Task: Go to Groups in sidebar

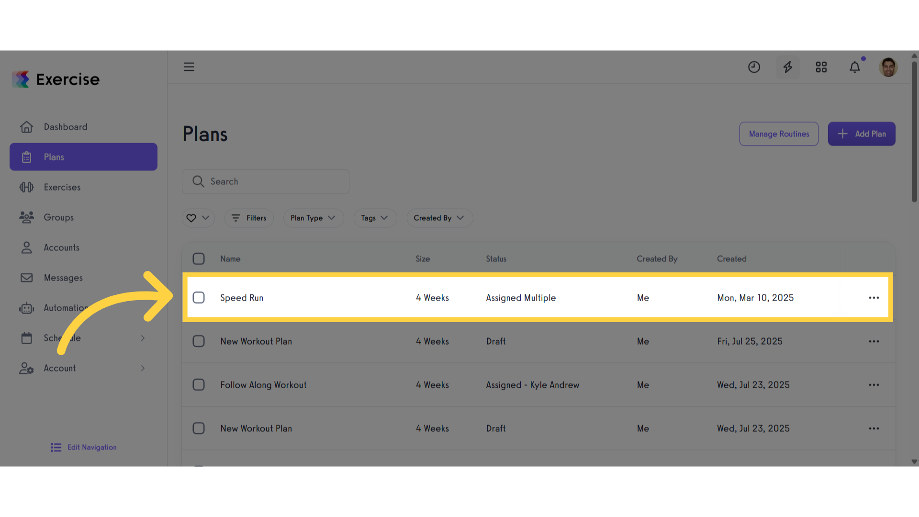Action: coord(83,217)
